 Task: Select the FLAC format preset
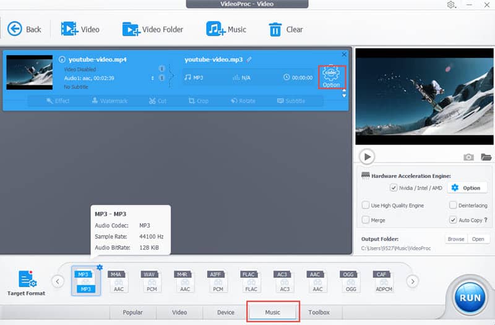click(x=251, y=281)
